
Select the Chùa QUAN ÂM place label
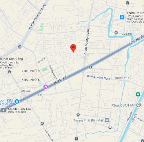pos(123,105)
